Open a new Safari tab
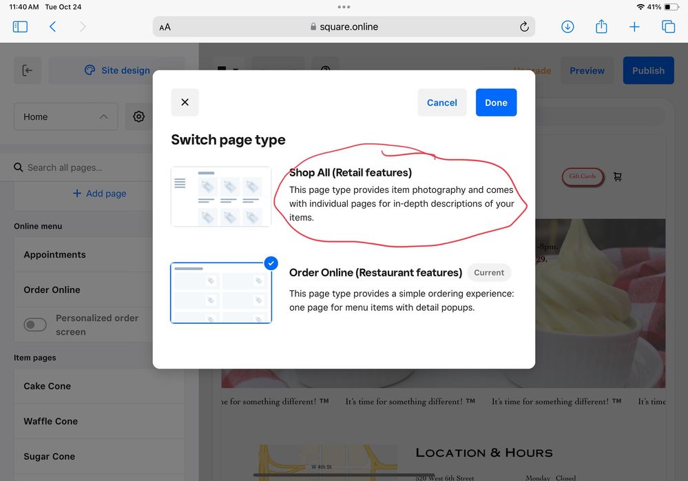This screenshot has height=481, width=688. pos(634,27)
